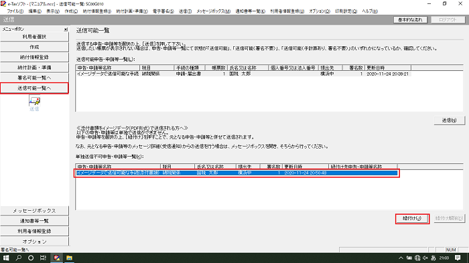
Task: Show hidden tray icons chevron
Action: coord(401,258)
